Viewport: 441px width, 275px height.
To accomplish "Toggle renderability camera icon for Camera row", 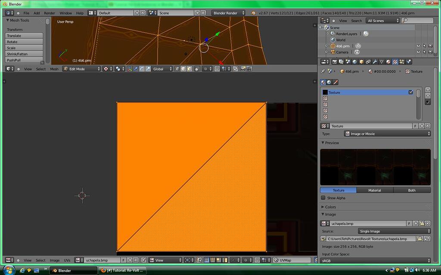I will click(x=430, y=52).
